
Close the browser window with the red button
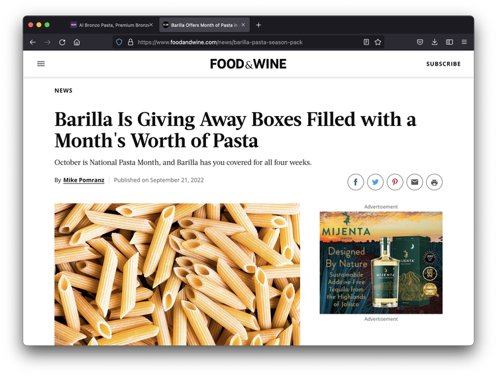pyautogui.click(x=30, y=25)
